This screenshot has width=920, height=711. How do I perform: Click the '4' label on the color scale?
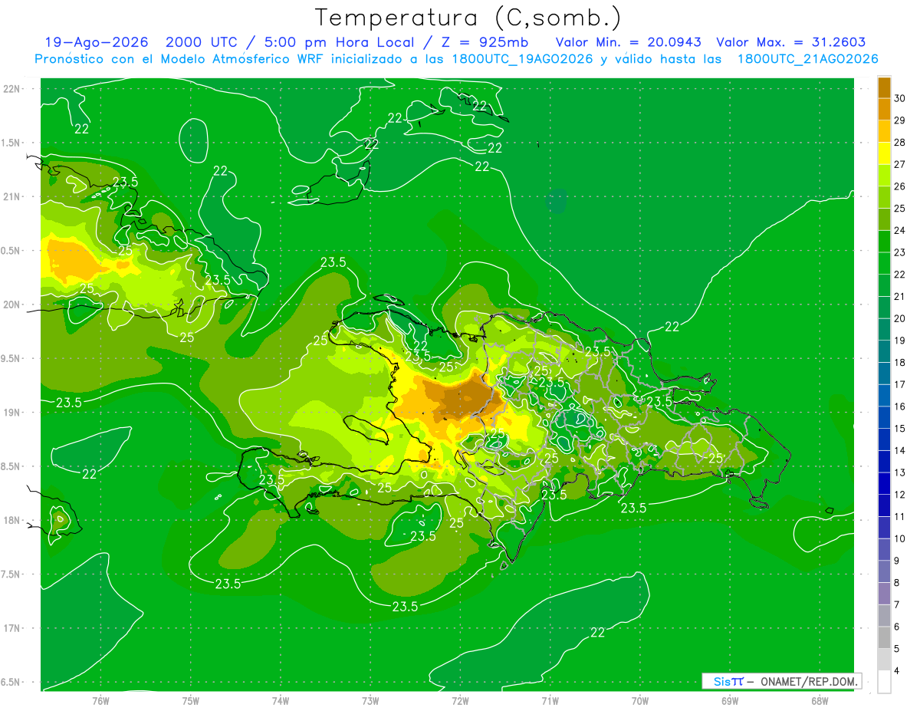coord(897,670)
